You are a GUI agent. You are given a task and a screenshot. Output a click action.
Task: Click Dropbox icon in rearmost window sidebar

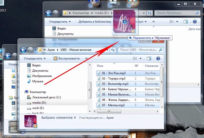(13, 71)
